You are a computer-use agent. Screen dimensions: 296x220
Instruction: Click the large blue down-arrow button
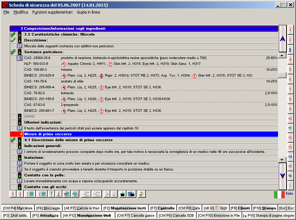coord(282,176)
